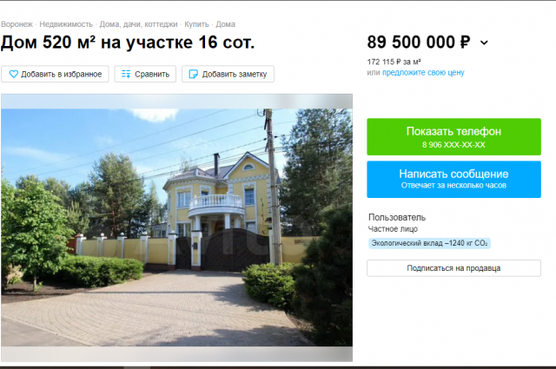This screenshot has width=556, height=369.
Task: Click the 89 500 000 ₽ price
Action: click(x=419, y=43)
